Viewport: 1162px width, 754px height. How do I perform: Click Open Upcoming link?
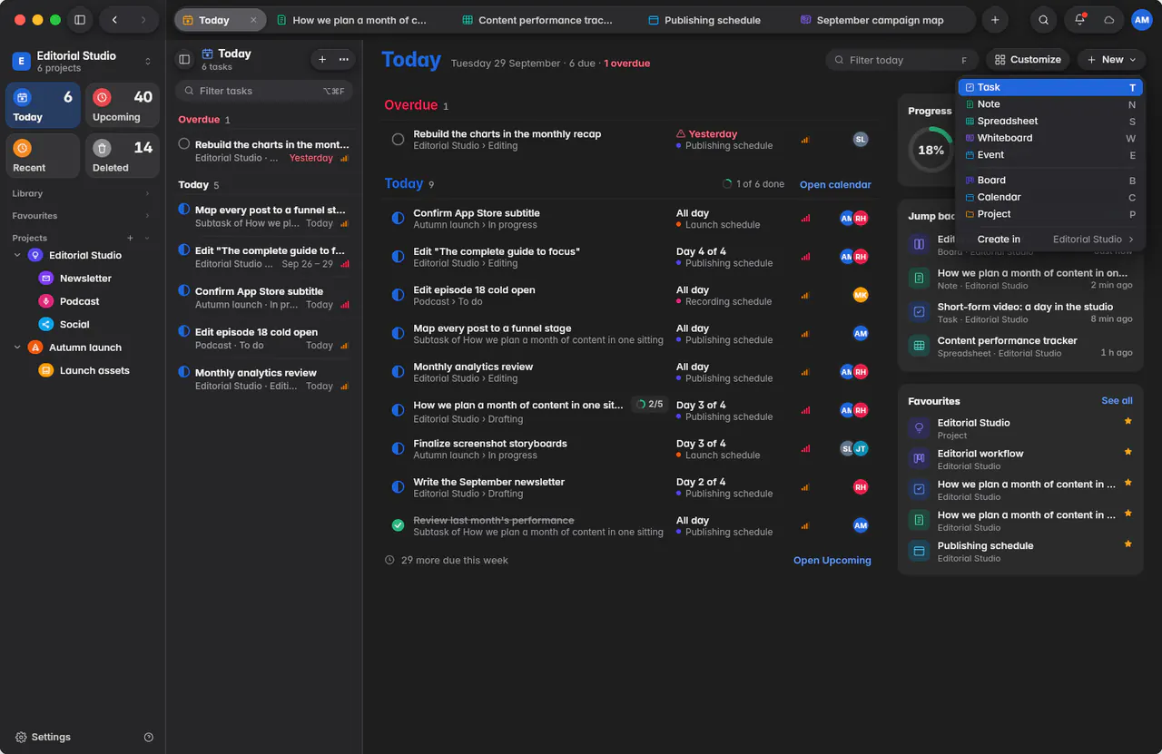tap(832, 561)
